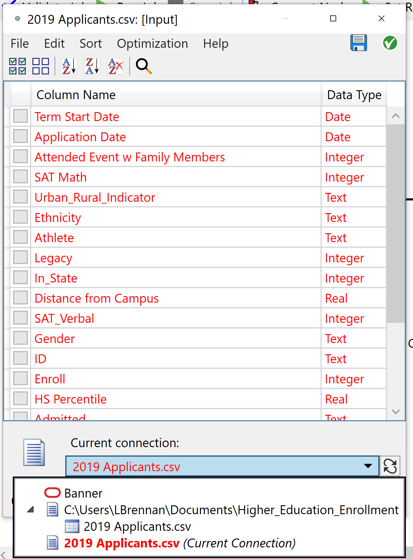Click the refresh connection icon
The width and height of the screenshot is (413, 559).
[390, 466]
